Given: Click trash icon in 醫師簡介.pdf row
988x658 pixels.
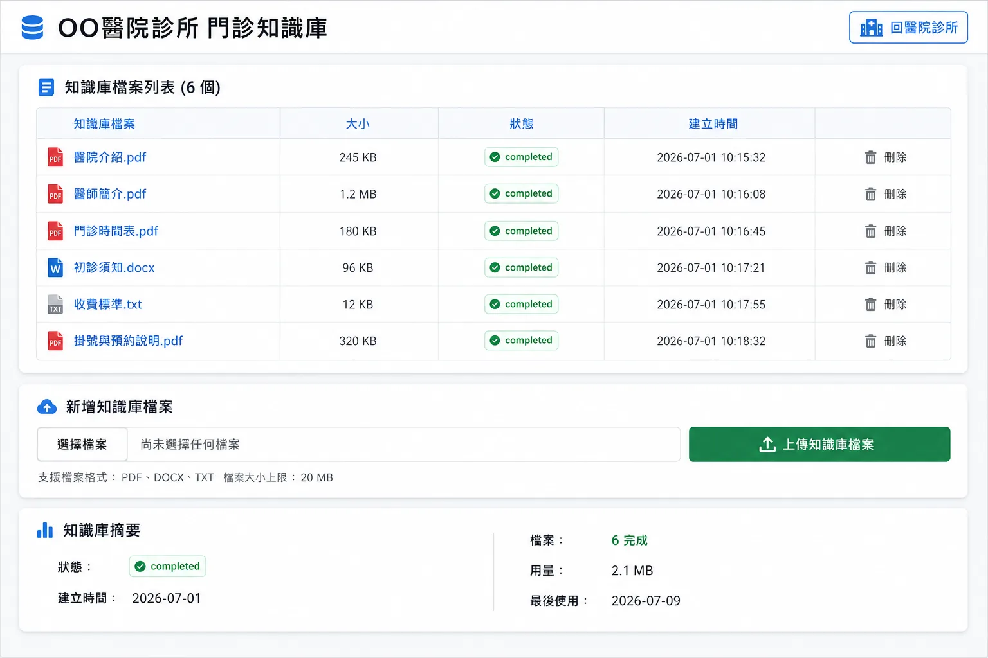Looking at the screenshot, I should coord(870,194).
